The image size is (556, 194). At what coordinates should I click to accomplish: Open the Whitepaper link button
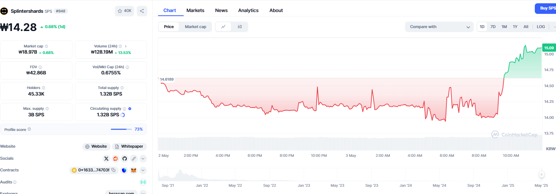tap(129, 147)
